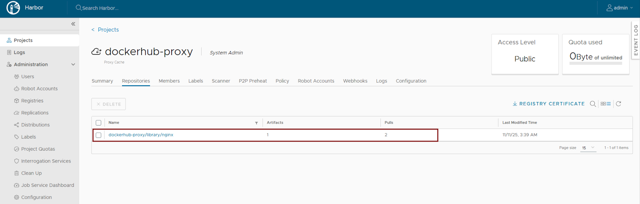Switch to list view icon
The image size is (640, 204).
pyautogui.click(x=608, y=104)
